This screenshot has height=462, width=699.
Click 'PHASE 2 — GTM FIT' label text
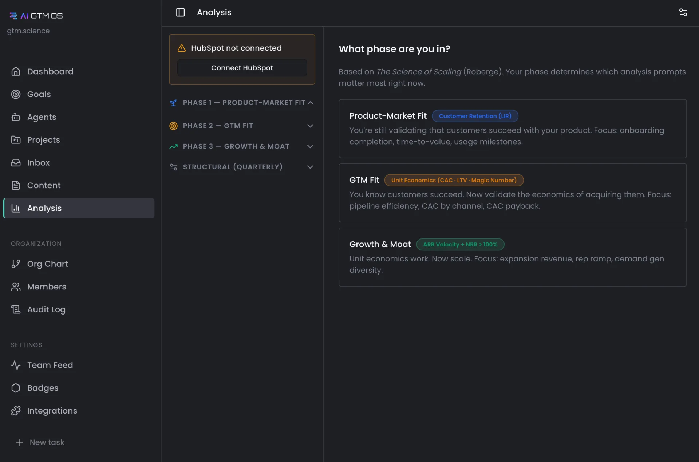tap(218, 126)
